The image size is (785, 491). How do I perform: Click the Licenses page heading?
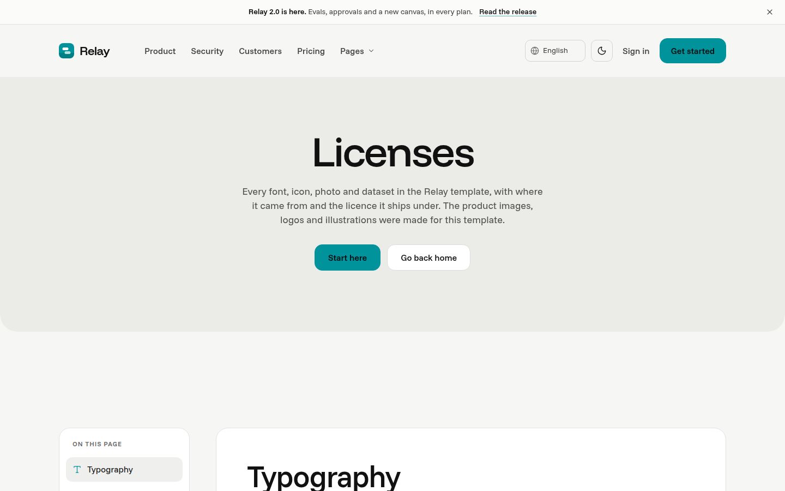pyautogui.click(x=392, y=153)
